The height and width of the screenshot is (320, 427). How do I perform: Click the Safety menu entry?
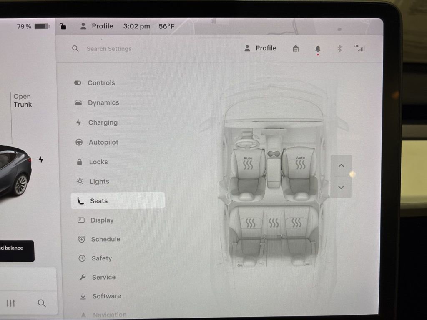[x=102, y=258]
